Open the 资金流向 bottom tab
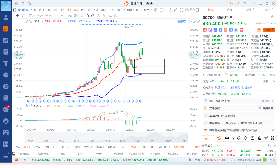 click(25, 154)
